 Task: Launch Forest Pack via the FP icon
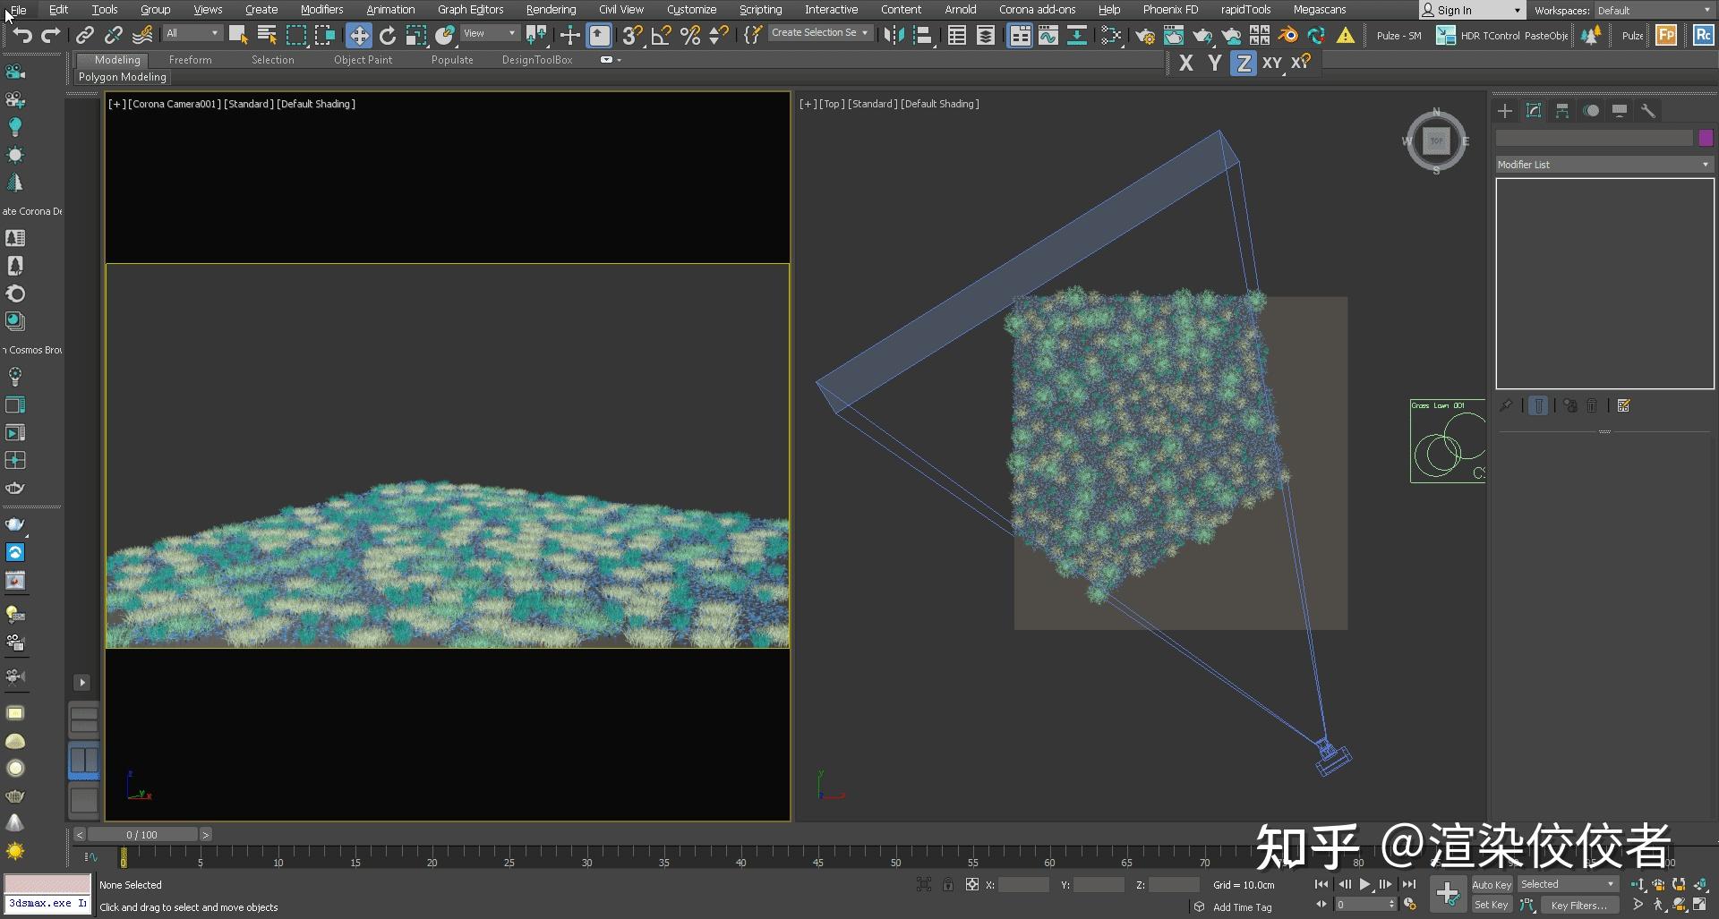pos(1666,36)
